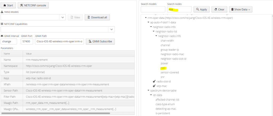This screenshot has height=116, width=273.
Task: Open the NETCONF Capabilities dropdown
Action: point(111,29)
